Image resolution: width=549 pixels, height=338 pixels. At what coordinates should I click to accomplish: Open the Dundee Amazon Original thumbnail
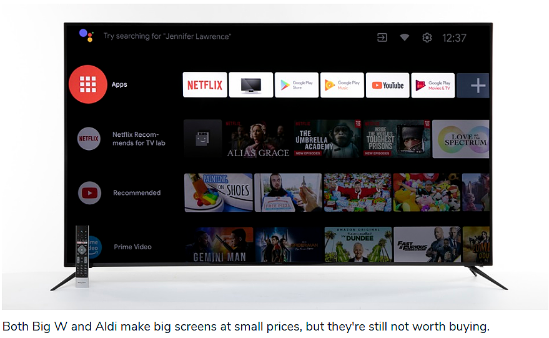pyautogui.click(x=358, y=244)
